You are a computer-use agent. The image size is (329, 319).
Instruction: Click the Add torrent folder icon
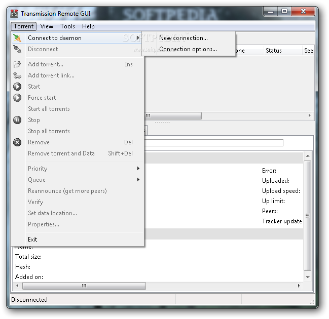(17, 64)
